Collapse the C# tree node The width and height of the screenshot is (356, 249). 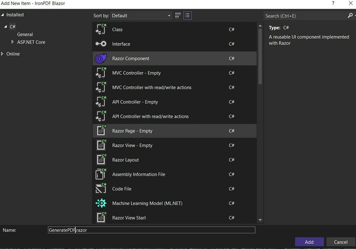[x=5, y=26]
